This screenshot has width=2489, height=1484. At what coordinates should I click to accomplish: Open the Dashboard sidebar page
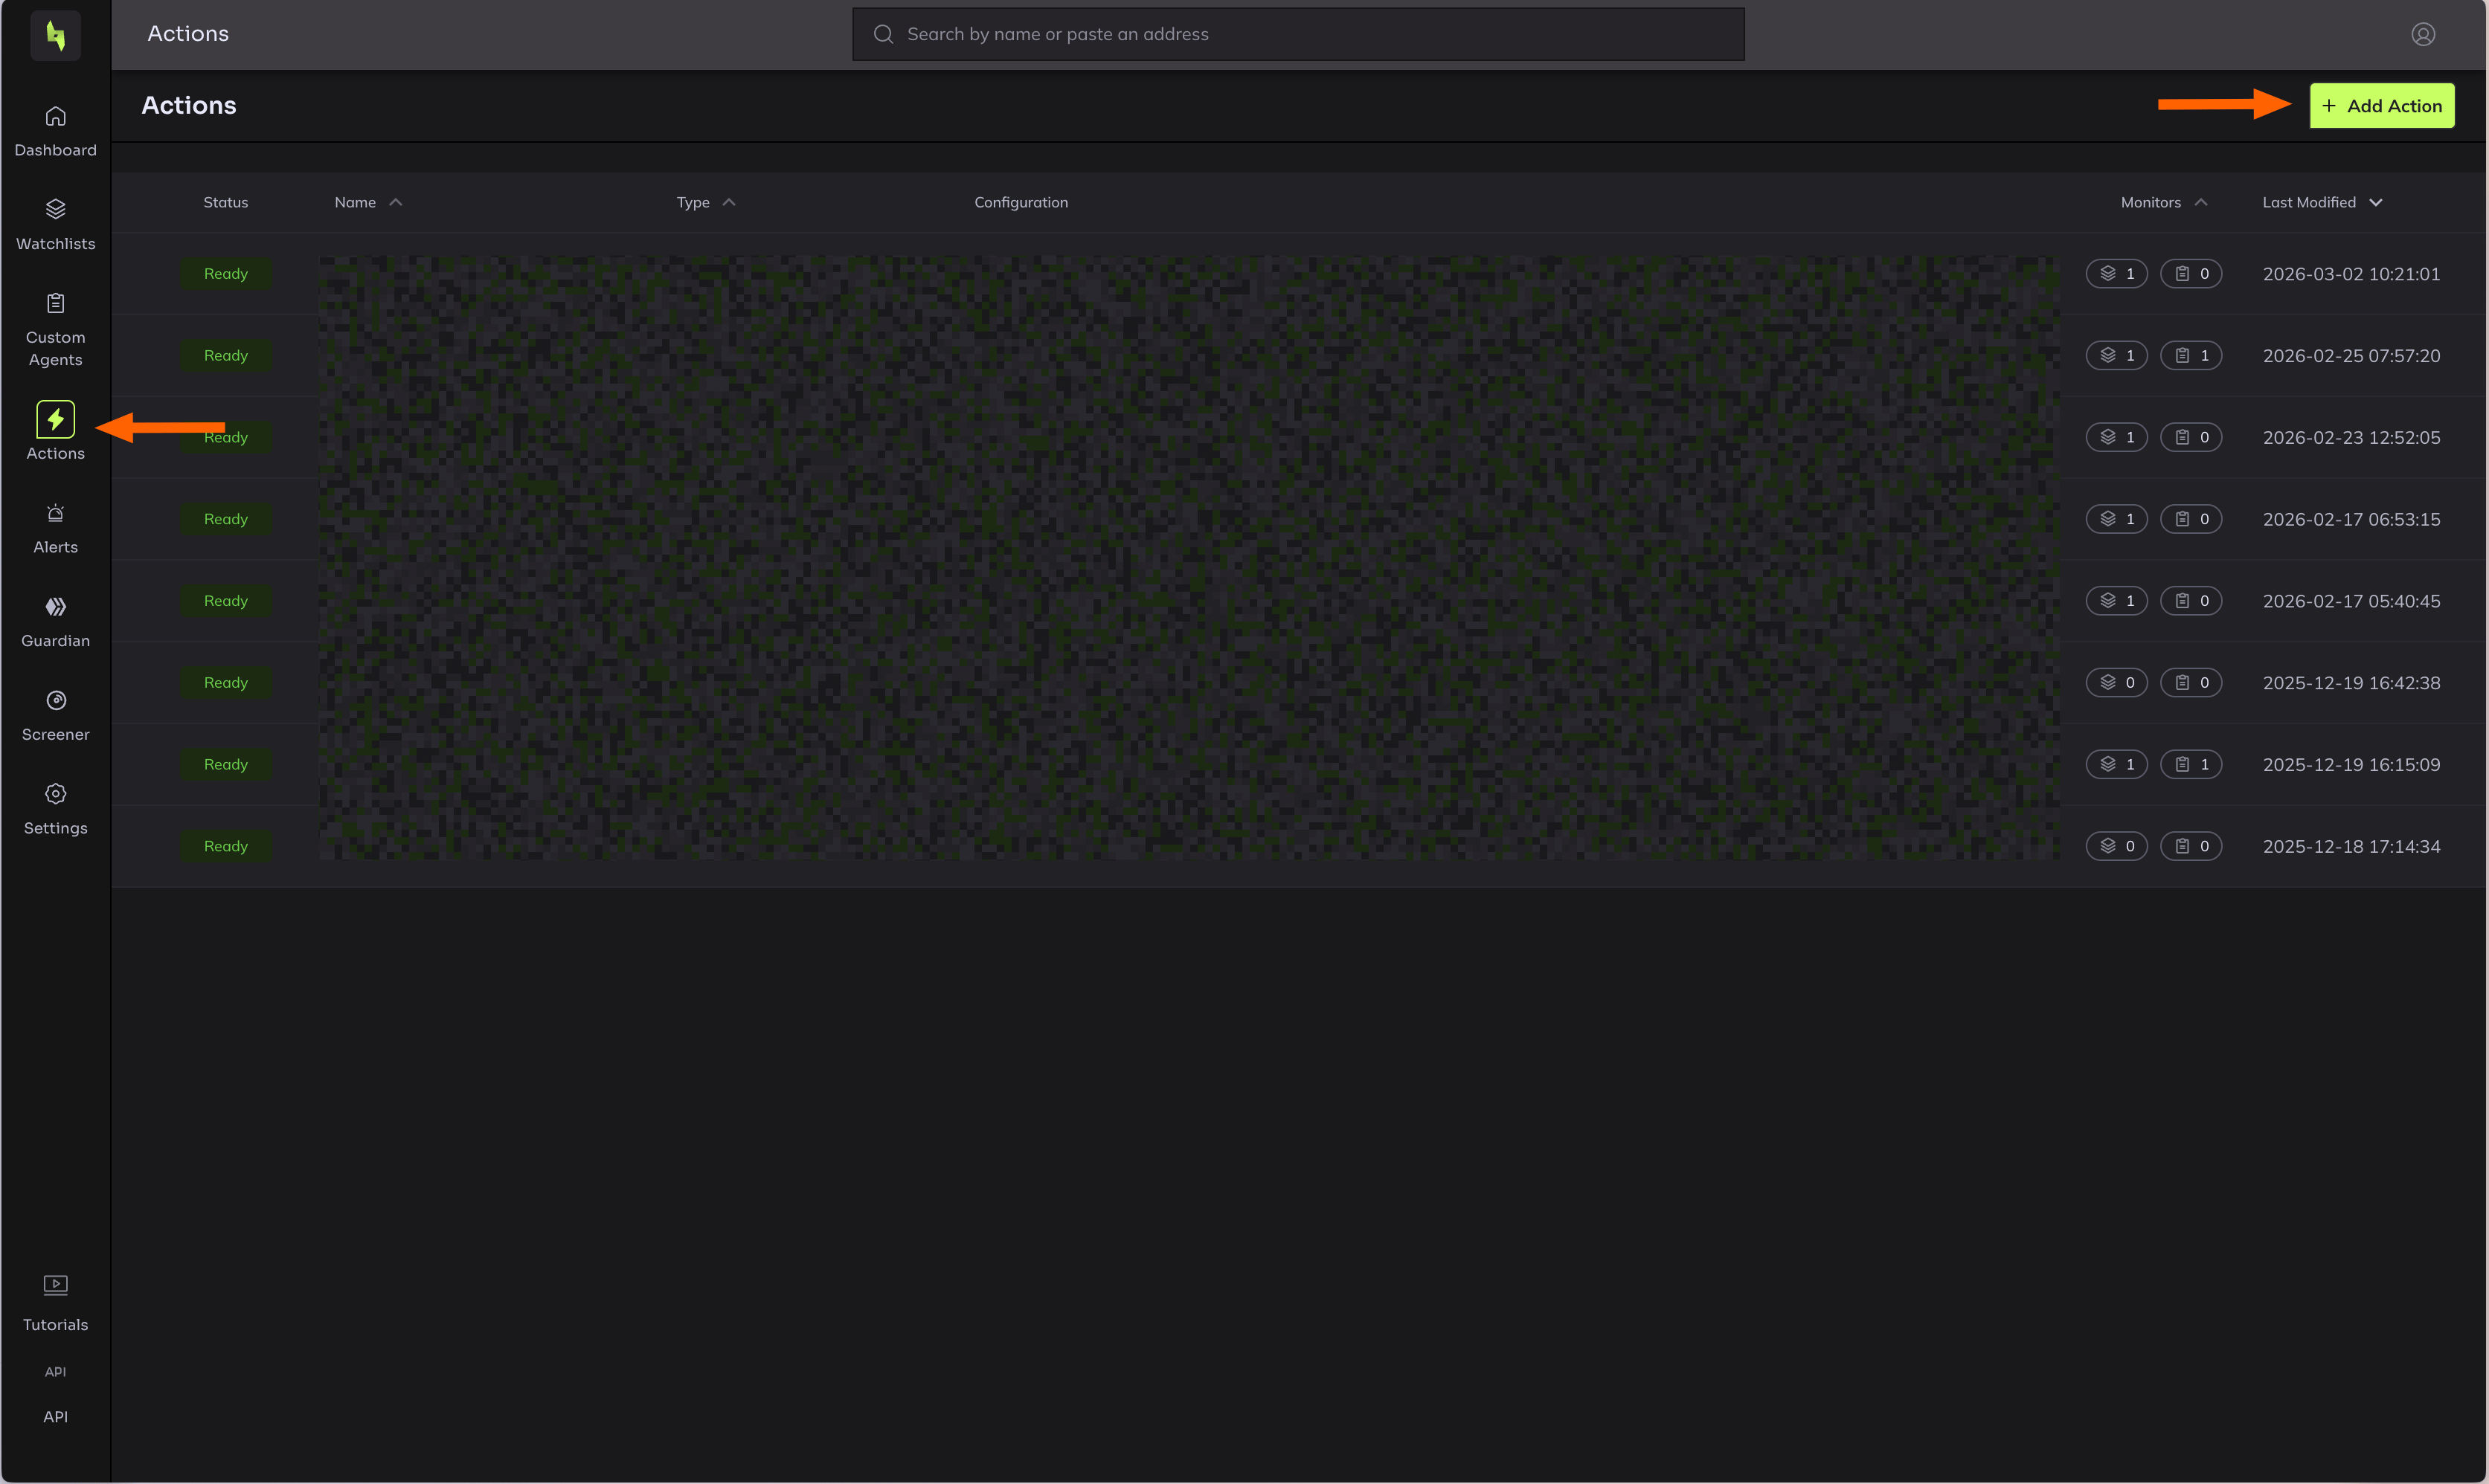click(x=55, y=132)
